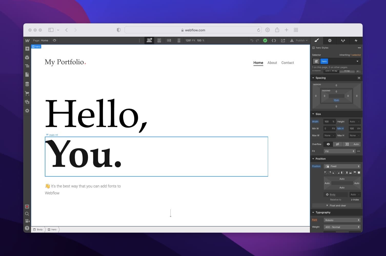The width and height of the screenshot is (386, 256).
Task: Open canvas settings three-dot menu
Action: tap(139, 41)
